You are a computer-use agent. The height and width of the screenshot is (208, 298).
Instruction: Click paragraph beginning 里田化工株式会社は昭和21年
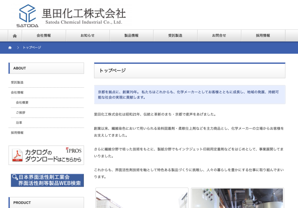pyautogui.click(x=155, y=114)
